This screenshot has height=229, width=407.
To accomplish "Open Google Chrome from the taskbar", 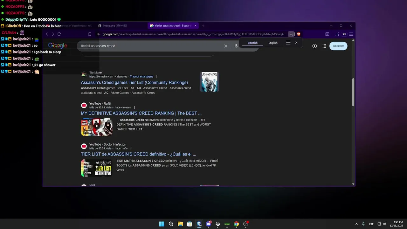I will 236,224.
